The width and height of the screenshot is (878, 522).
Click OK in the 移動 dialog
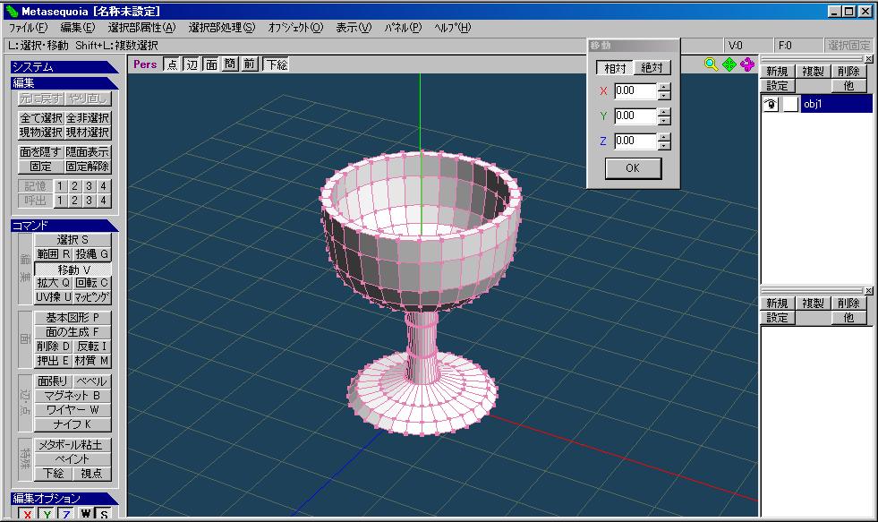tap(633, 168)
